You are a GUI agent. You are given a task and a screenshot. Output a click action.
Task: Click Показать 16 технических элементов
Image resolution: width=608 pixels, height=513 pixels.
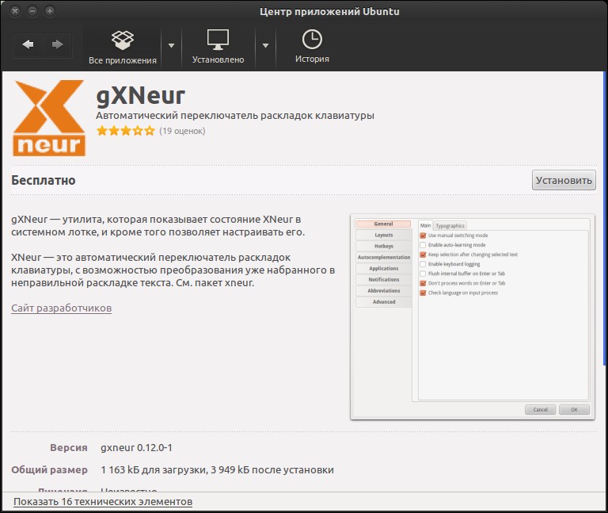[103, 502]
